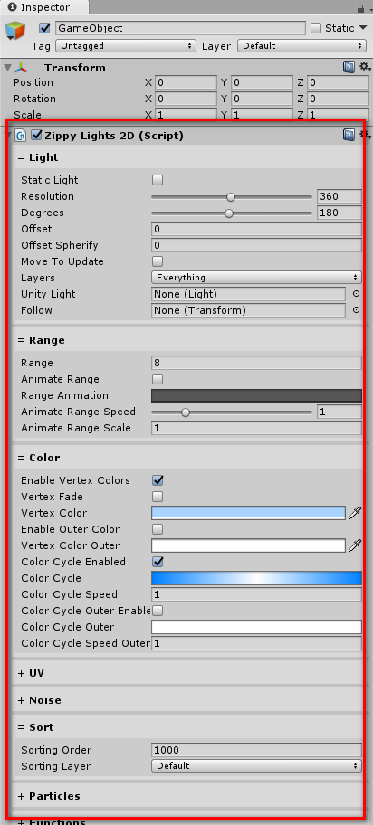This screenshot has height=825, width=373.
Task: Click the Sorting Order input field
Action: (256, 750)
